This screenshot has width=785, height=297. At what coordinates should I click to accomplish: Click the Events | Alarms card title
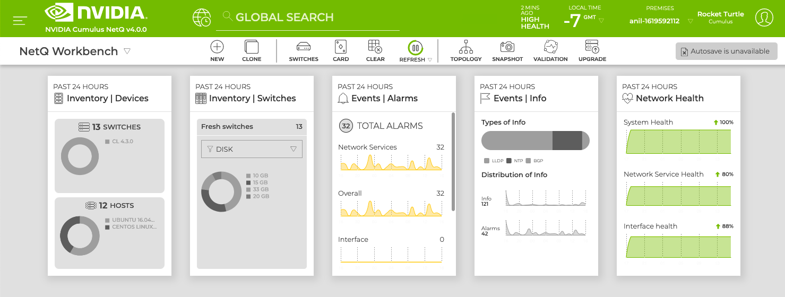[x=385, y=98]
